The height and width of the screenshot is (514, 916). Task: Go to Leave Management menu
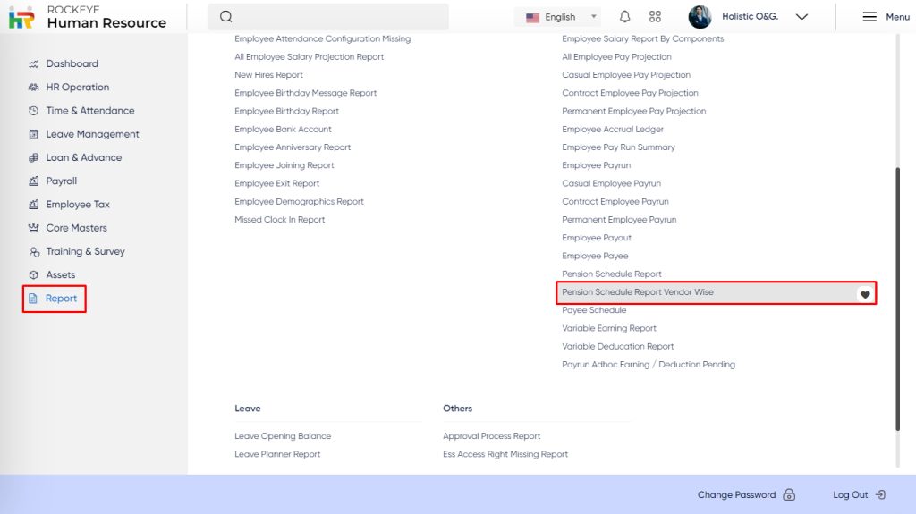click(92, 134)
